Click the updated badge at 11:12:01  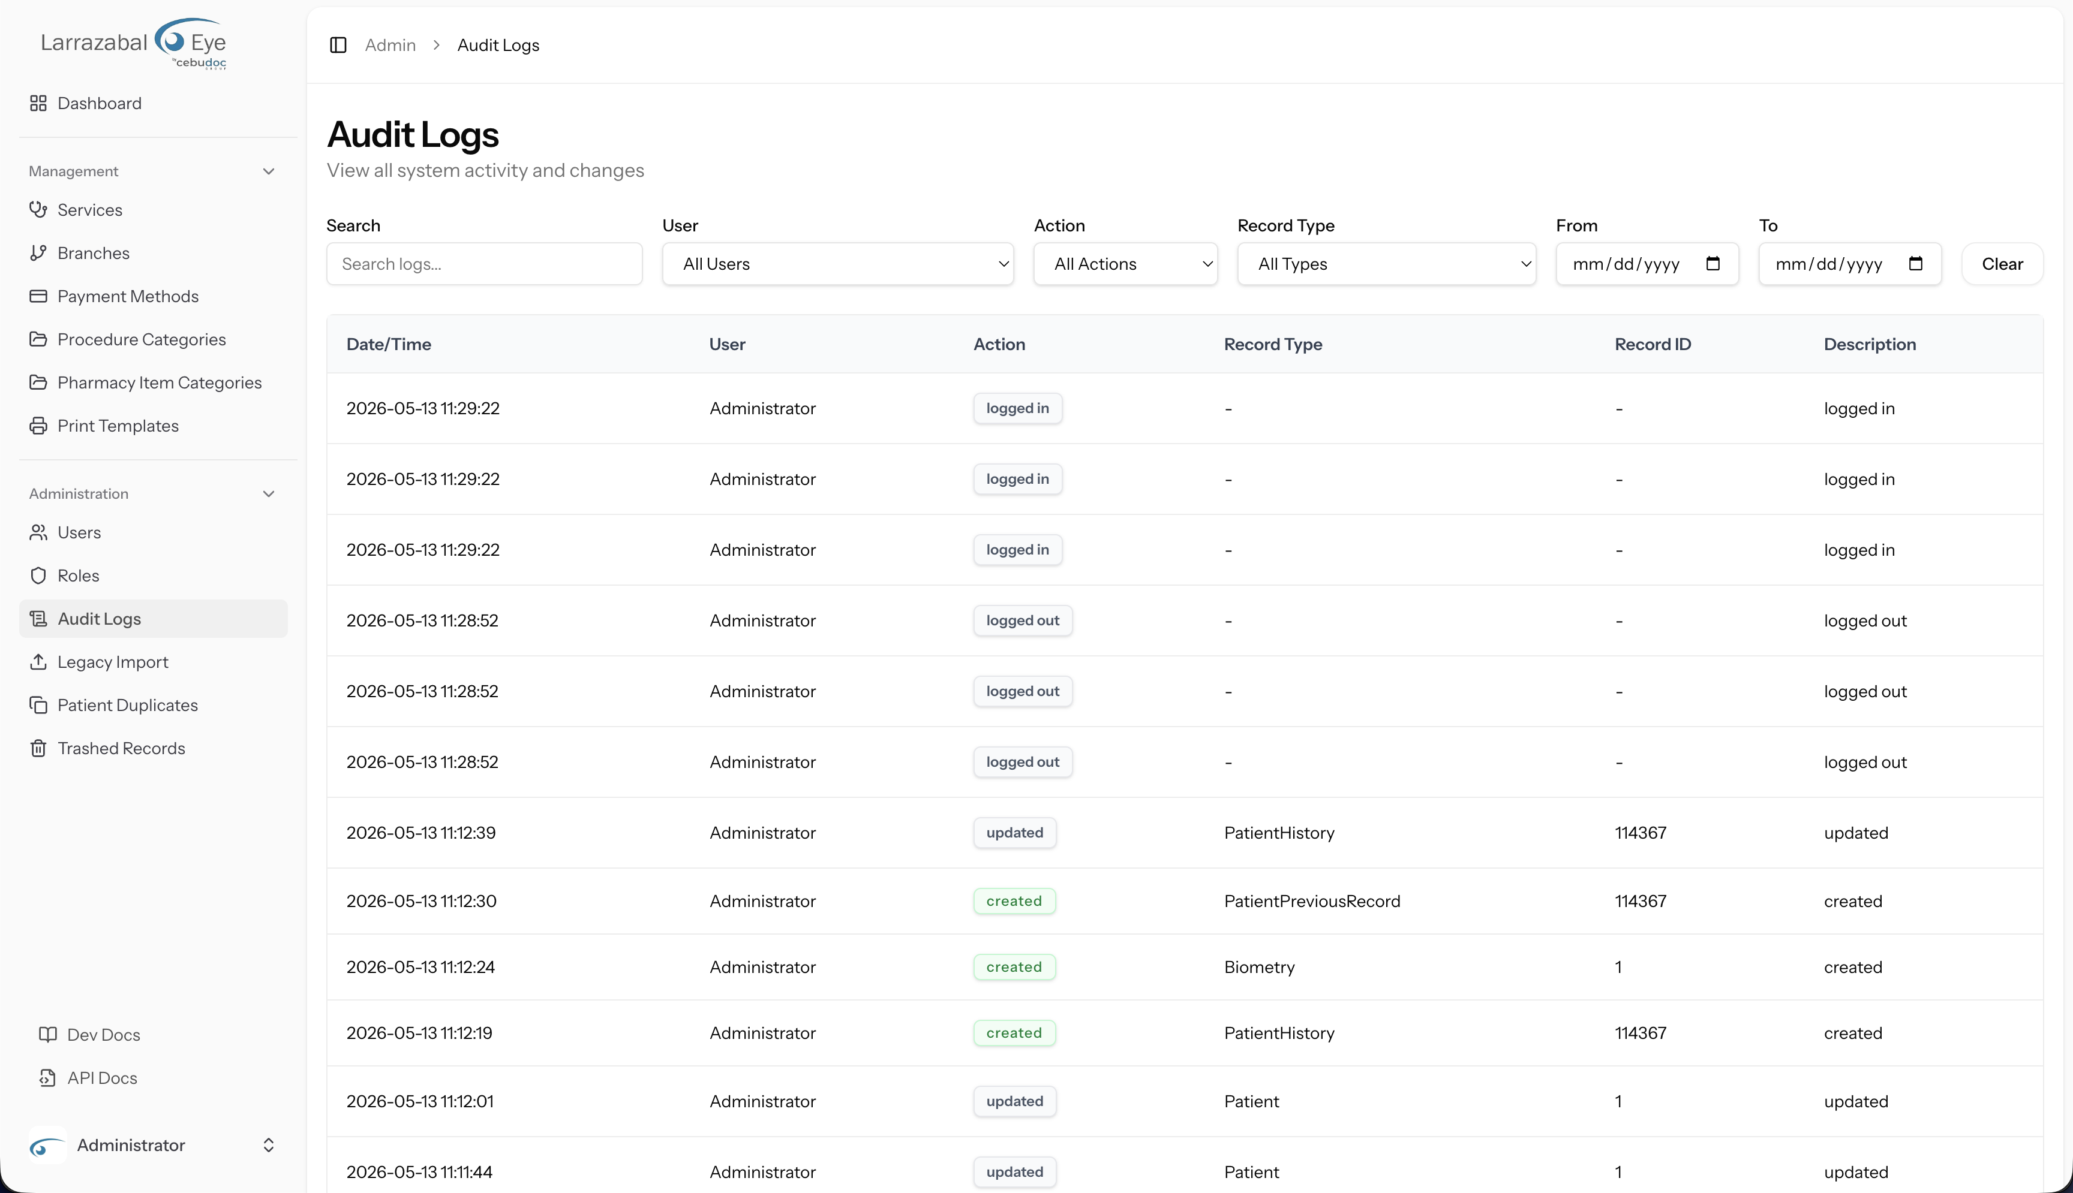coord(1015,1101)
